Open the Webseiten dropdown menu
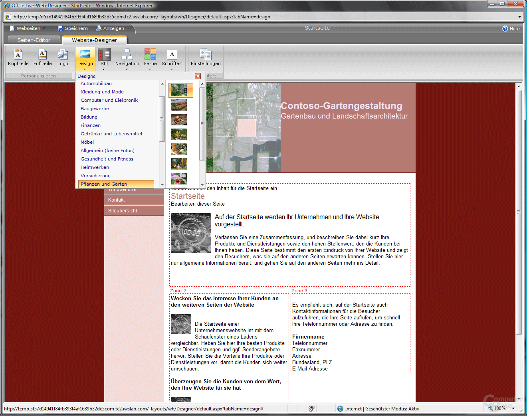 pos(27,28)
